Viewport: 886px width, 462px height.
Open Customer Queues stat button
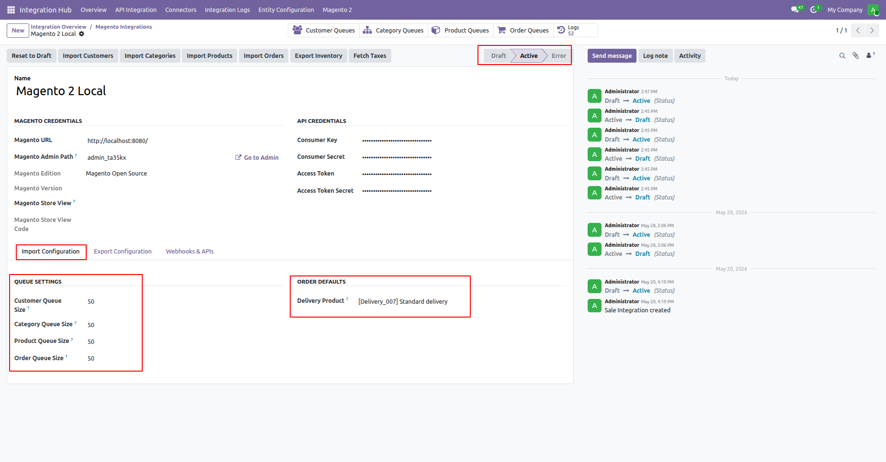point(324,30)
